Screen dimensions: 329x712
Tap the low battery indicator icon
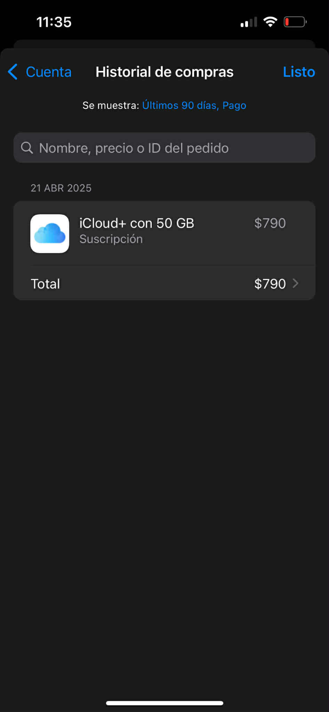click(295, 22)
